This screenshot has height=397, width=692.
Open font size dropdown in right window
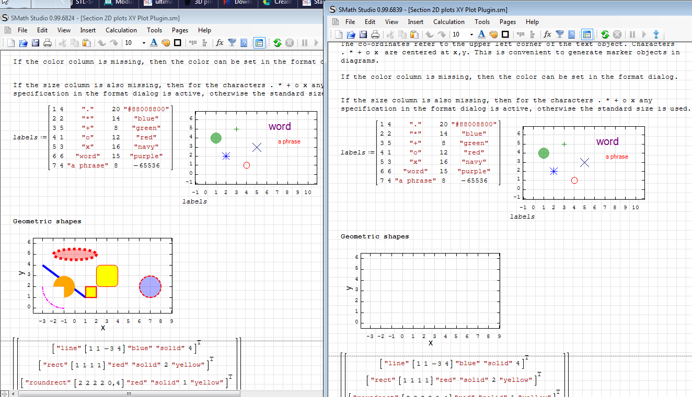471,34
